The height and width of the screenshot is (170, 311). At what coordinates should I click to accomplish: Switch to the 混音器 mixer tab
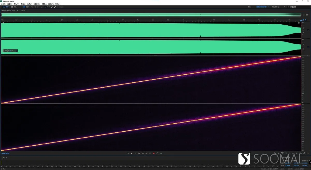[x=23, y=11]
